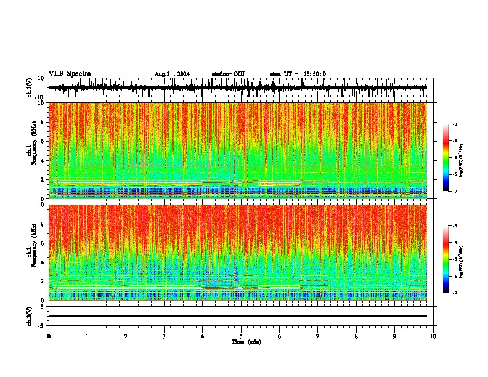Click the time axis tick label "2"
The height and width of the screenshot is (377, 488).
coord(126,336)
